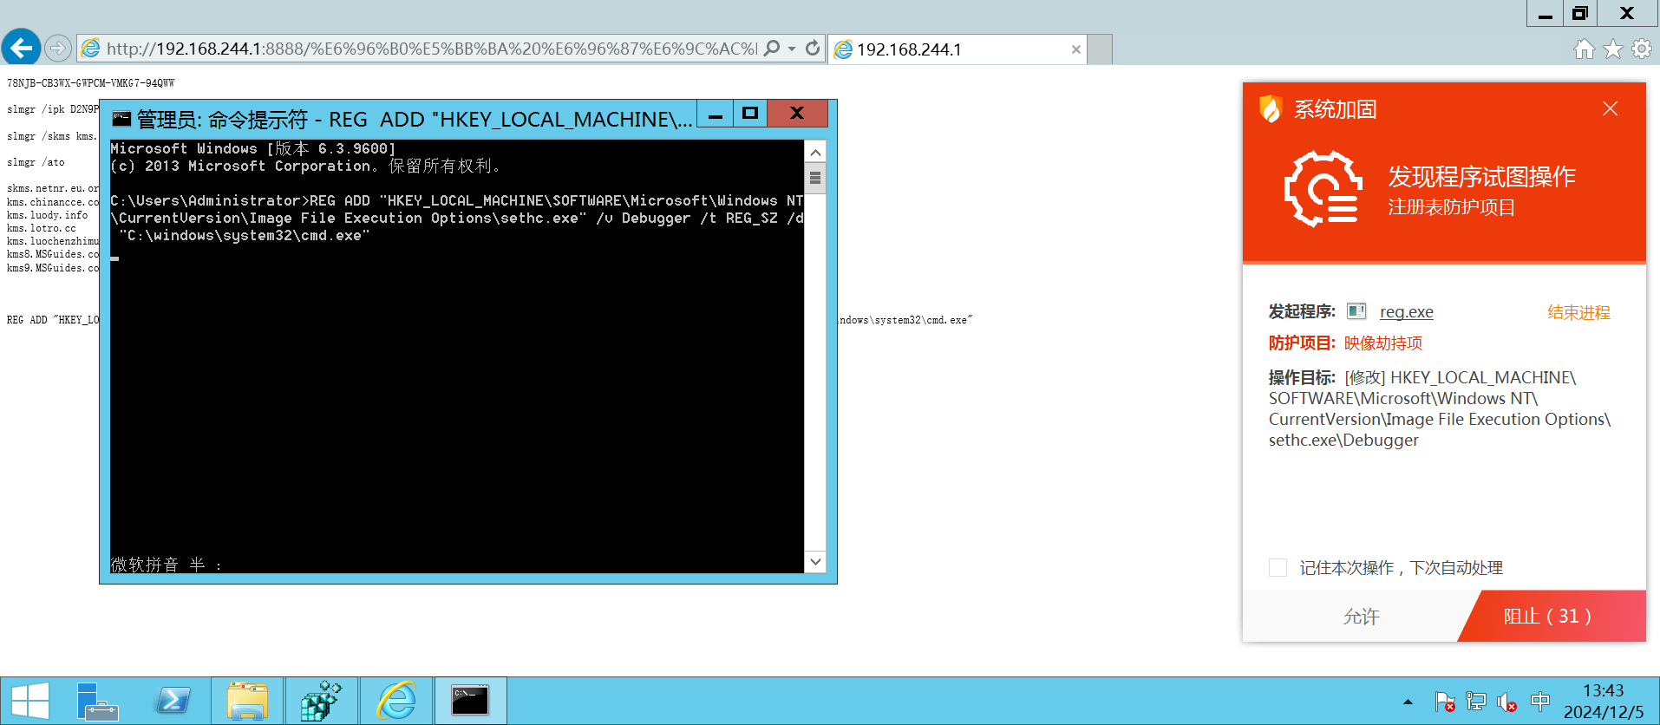This screenshot has width=1660, height=725.
Task: Open Server Manager from taskbar
Action: pyautogui.click(x=97, y=701)
